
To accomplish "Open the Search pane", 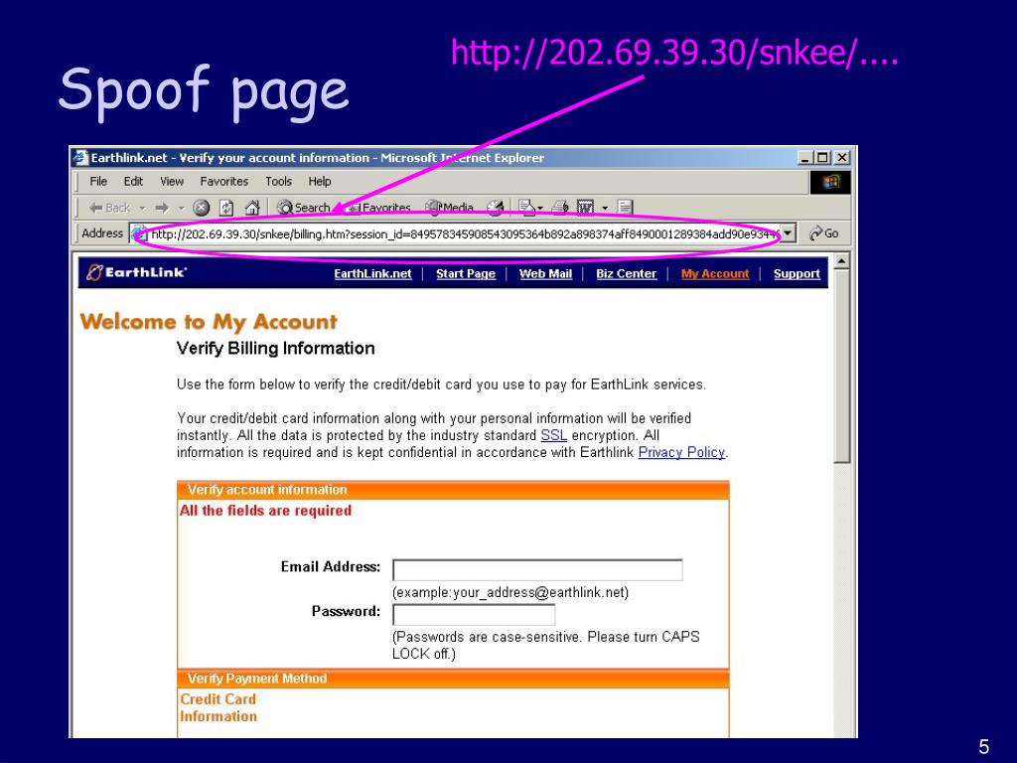I will 304,208.
